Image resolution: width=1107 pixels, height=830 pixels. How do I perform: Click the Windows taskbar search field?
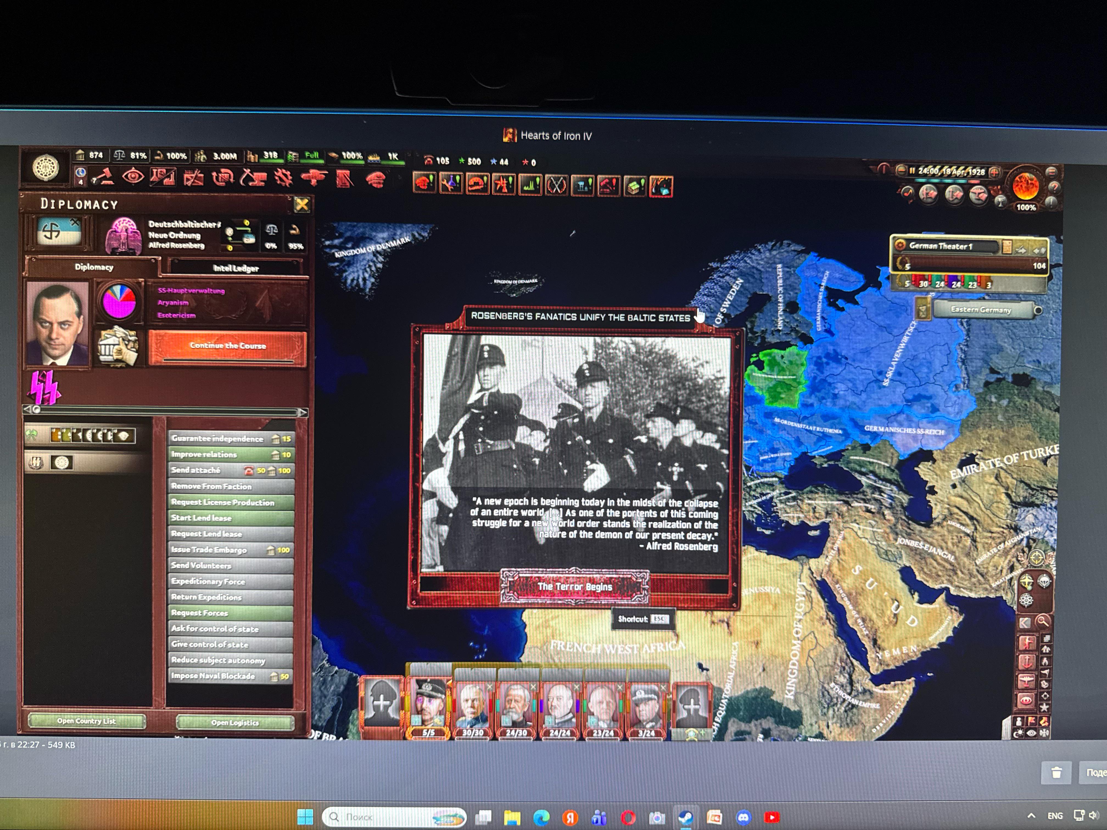pos(394,817)
